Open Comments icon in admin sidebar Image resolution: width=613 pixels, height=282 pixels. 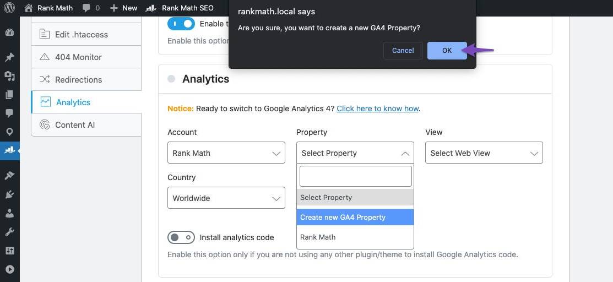pos(9,113)
